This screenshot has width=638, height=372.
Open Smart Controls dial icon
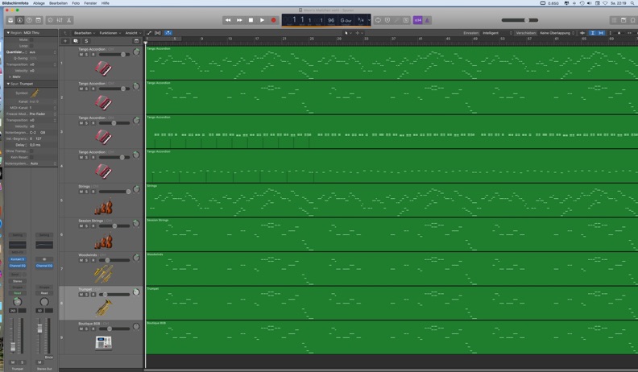tap(50, 20)
